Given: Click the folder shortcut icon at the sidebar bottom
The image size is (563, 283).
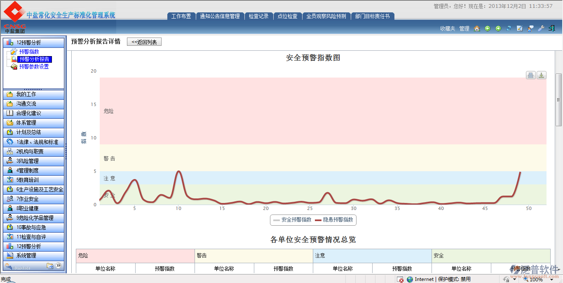Looking at the screenshot, I should (x=50, y=266).
